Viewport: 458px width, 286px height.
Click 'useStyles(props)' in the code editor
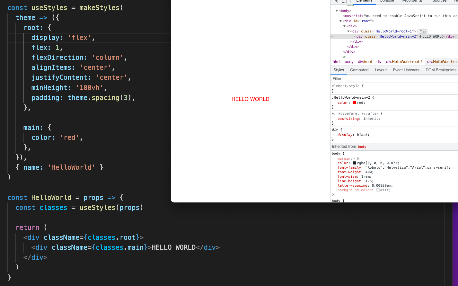pyautogui.click(x=111, y=208)
